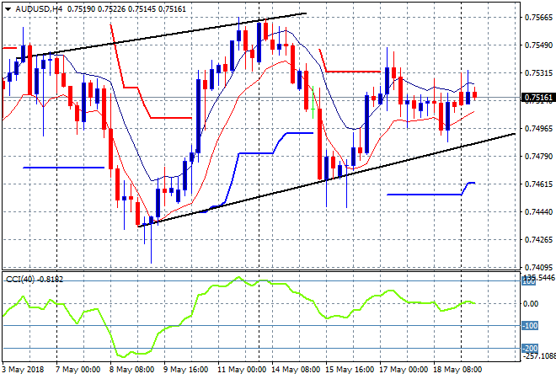This screenshot has width=556, height=379.
Task: Click the 0.74615 price axis label
Action: (x=538, y=184)
